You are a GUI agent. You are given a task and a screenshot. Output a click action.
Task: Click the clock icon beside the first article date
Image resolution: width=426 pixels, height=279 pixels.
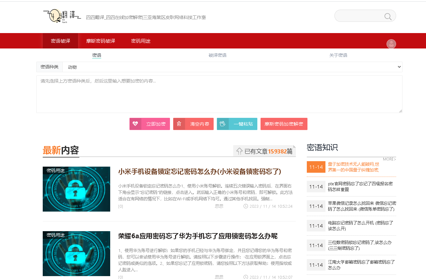245,206
